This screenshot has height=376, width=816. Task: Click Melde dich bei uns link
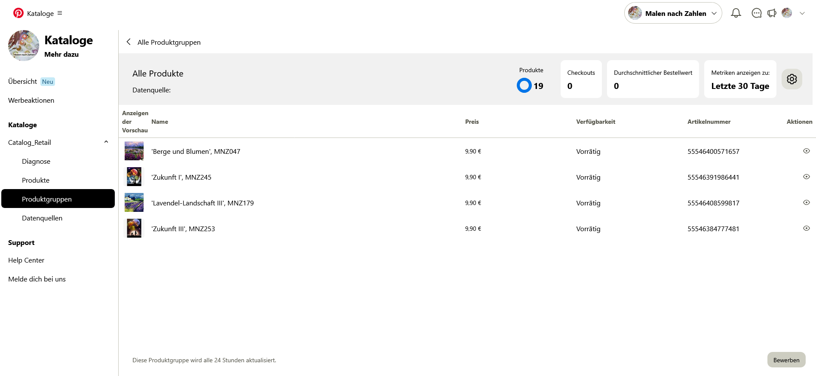(37, 279)
